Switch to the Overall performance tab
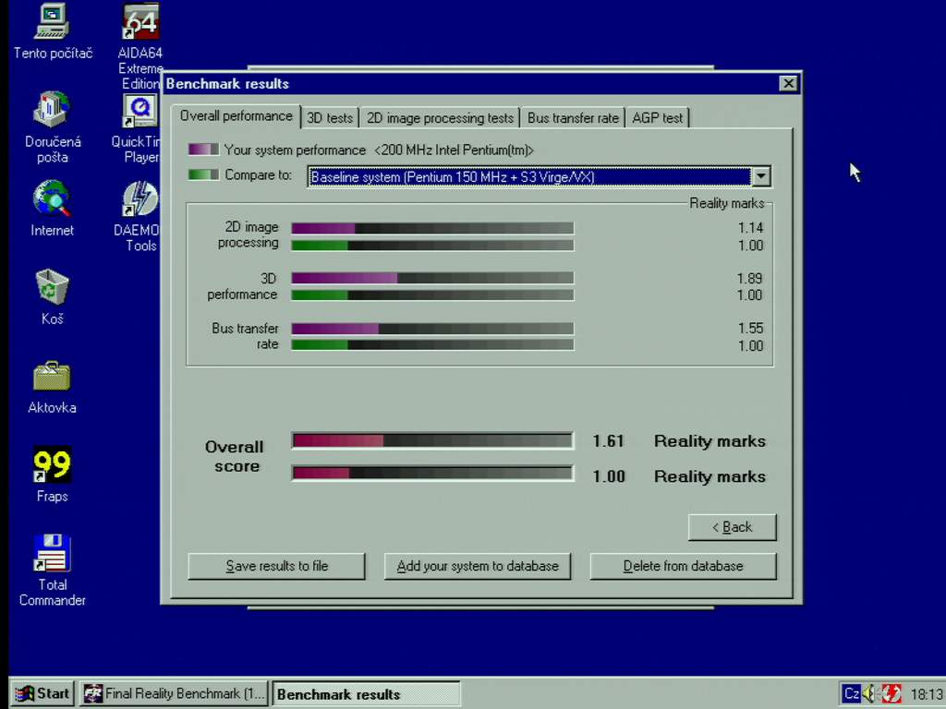This screenshot has width=946, height=709. tap(236, 115)
